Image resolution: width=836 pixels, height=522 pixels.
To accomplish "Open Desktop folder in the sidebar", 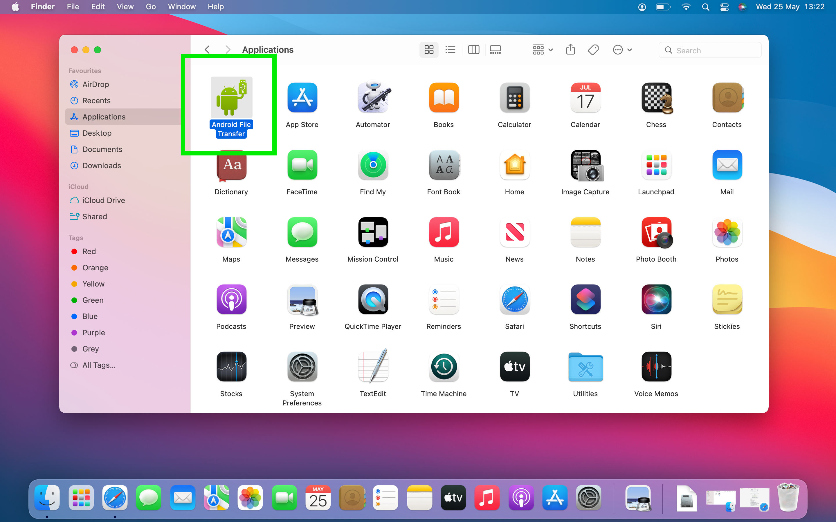I will (123, 133).
